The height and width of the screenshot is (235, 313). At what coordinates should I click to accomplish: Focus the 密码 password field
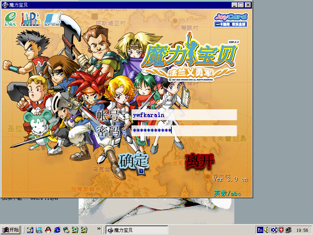(184, 130)
